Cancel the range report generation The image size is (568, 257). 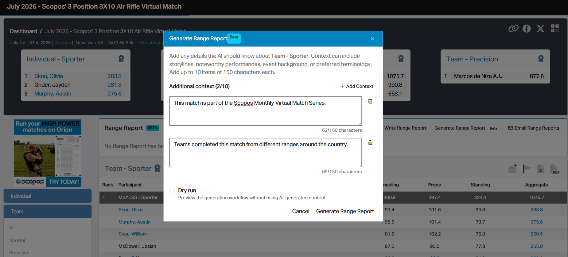click(301, 211)
